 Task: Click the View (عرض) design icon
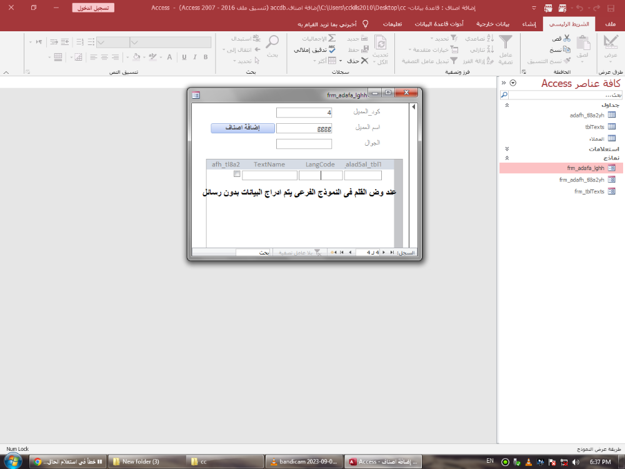tap(610, 43)
